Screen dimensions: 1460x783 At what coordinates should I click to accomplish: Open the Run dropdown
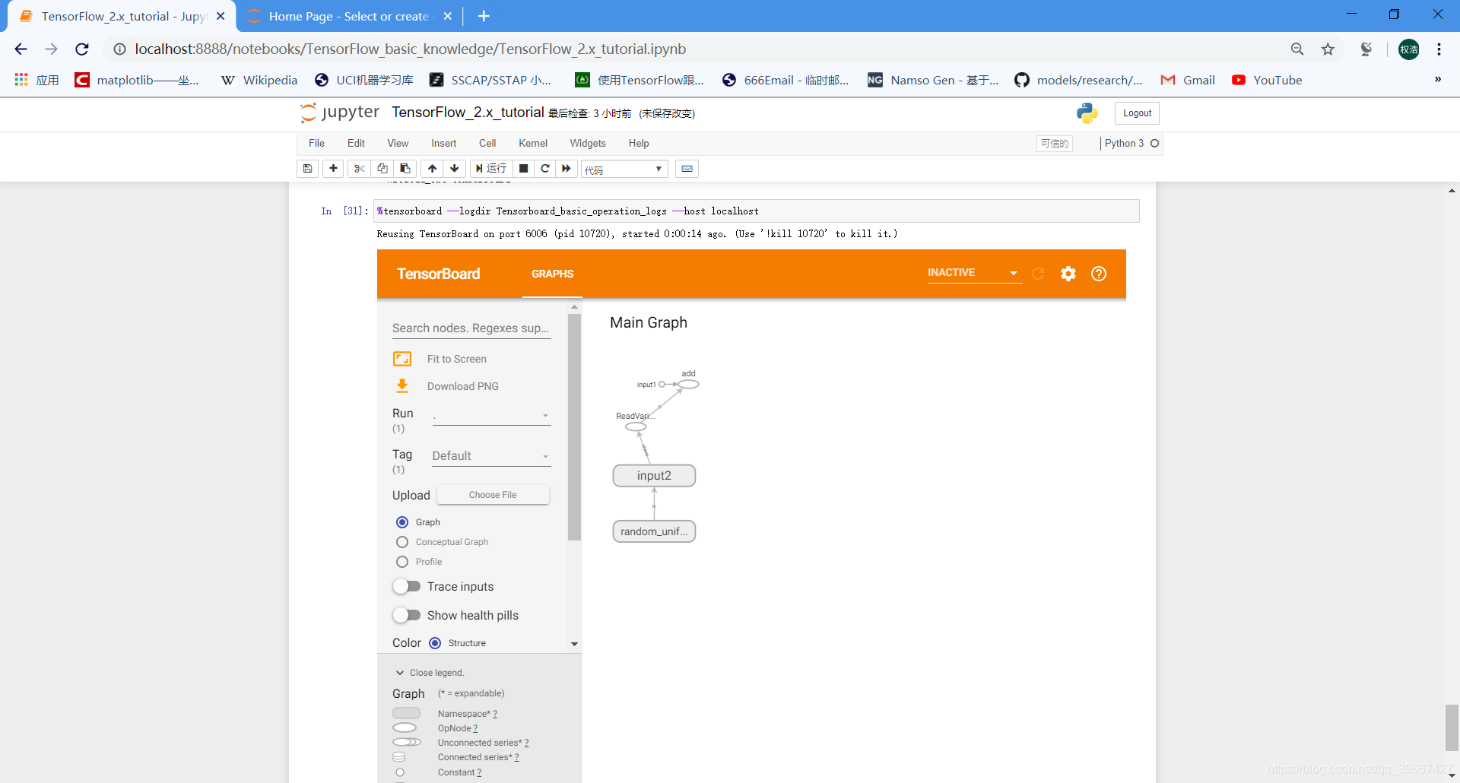491,416
